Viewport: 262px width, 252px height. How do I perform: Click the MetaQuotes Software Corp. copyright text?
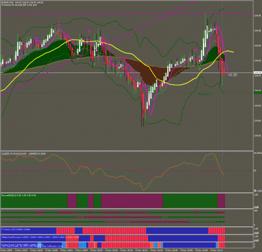point(32,246)
